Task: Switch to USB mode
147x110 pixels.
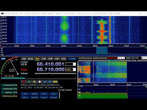Action: click(50, 59)
